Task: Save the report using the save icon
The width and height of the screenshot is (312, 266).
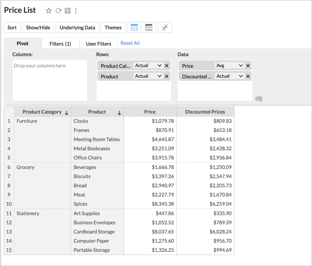Action: click(x=67, y=11)
